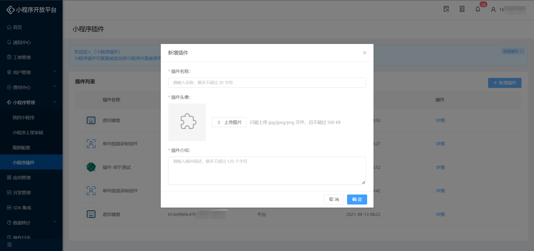
Task: Collapse the 小程序管理 sidebar menu chevron
Action: click(55, 102)
